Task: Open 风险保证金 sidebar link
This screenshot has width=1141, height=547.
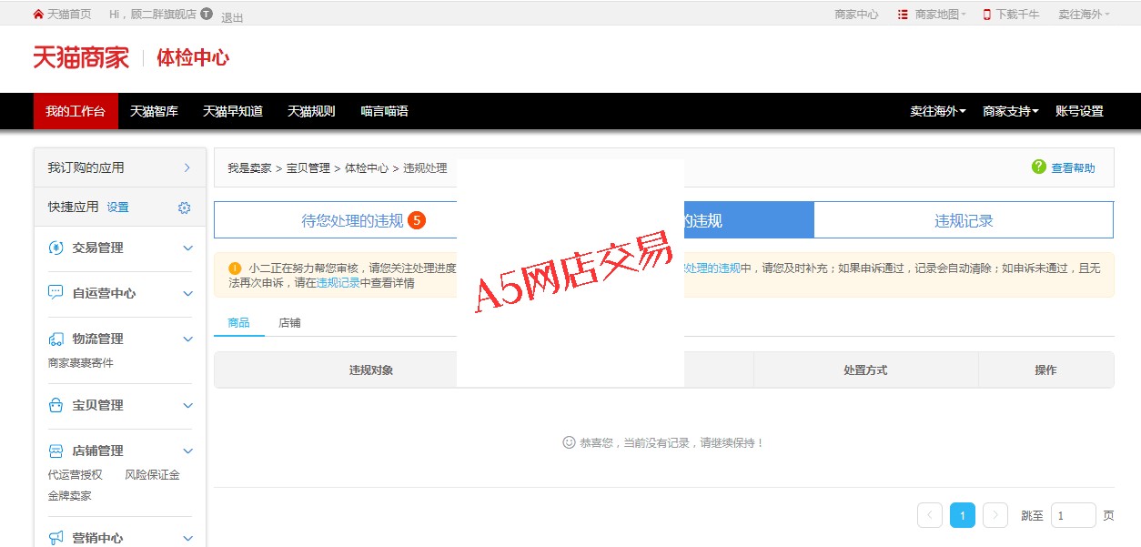Action: [152, 475]
